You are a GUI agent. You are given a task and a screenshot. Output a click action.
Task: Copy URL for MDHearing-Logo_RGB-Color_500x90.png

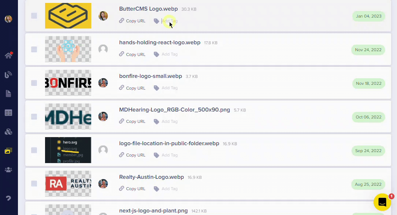[x=133, y=121]
